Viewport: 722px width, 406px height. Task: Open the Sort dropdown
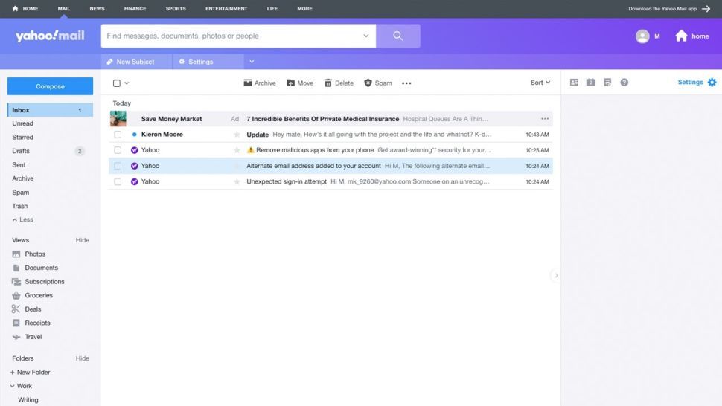click(x=540, y=83)
